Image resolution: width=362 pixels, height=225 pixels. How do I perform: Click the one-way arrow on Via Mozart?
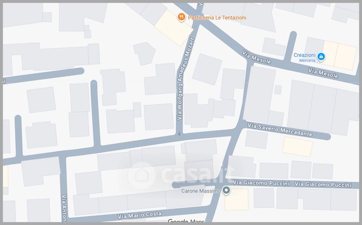(x=179, y=133)
